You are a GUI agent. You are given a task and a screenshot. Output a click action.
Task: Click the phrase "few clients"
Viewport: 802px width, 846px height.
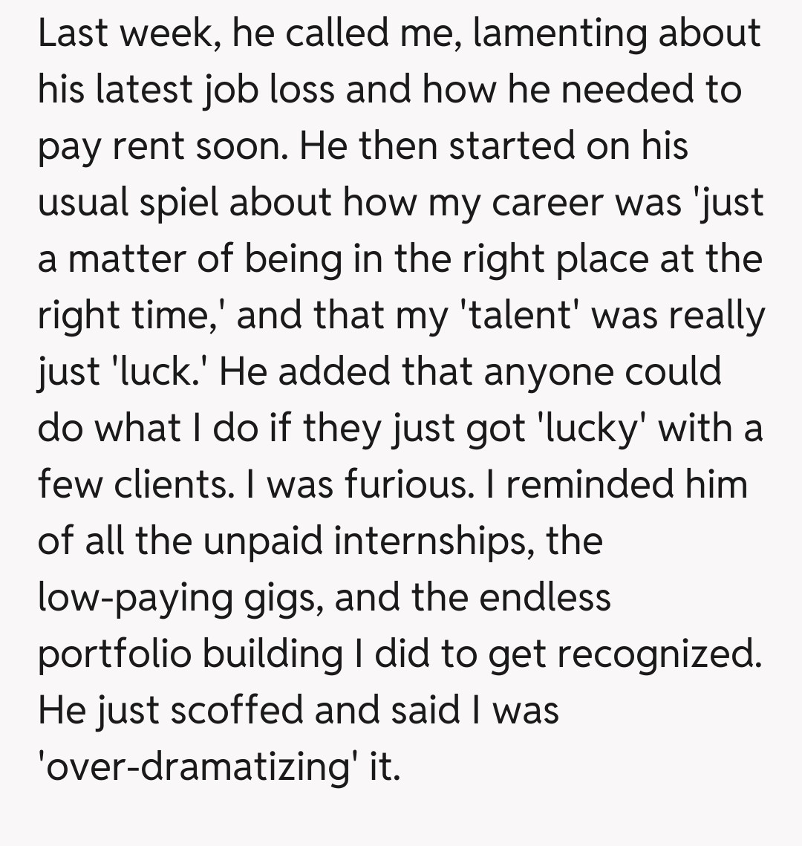(128, 485)
